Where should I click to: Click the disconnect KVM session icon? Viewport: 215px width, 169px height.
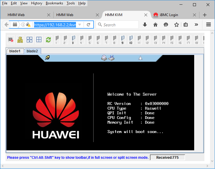11,40
